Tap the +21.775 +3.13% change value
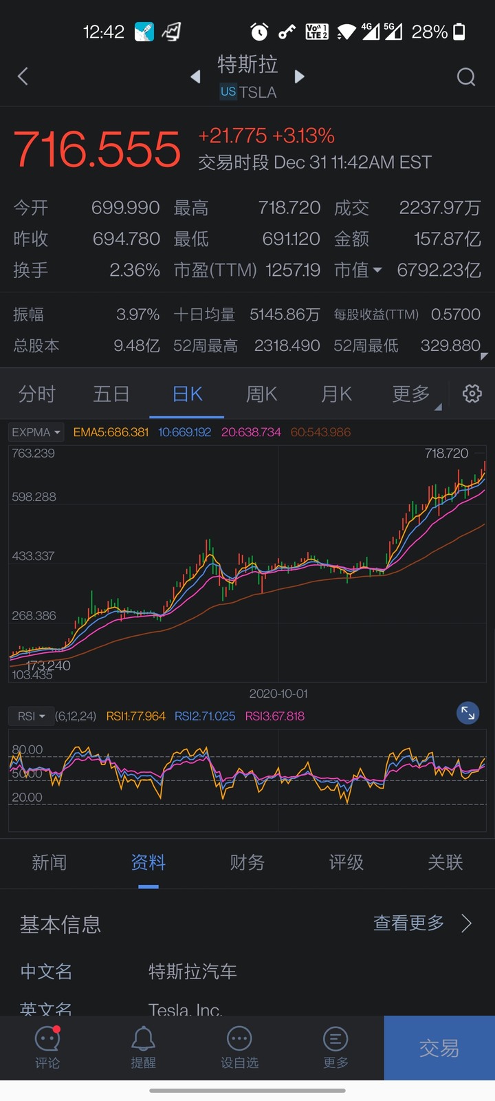The image size is (495, 1101). coord(267,136)
